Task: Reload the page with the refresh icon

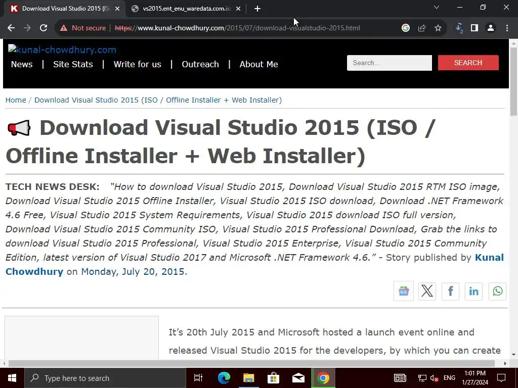Action: point(44,28)
